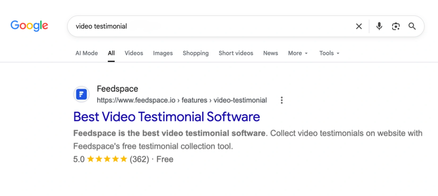Switch to the Shopping tab
Viewport: 438px width, 196px height.
[196, 53]
